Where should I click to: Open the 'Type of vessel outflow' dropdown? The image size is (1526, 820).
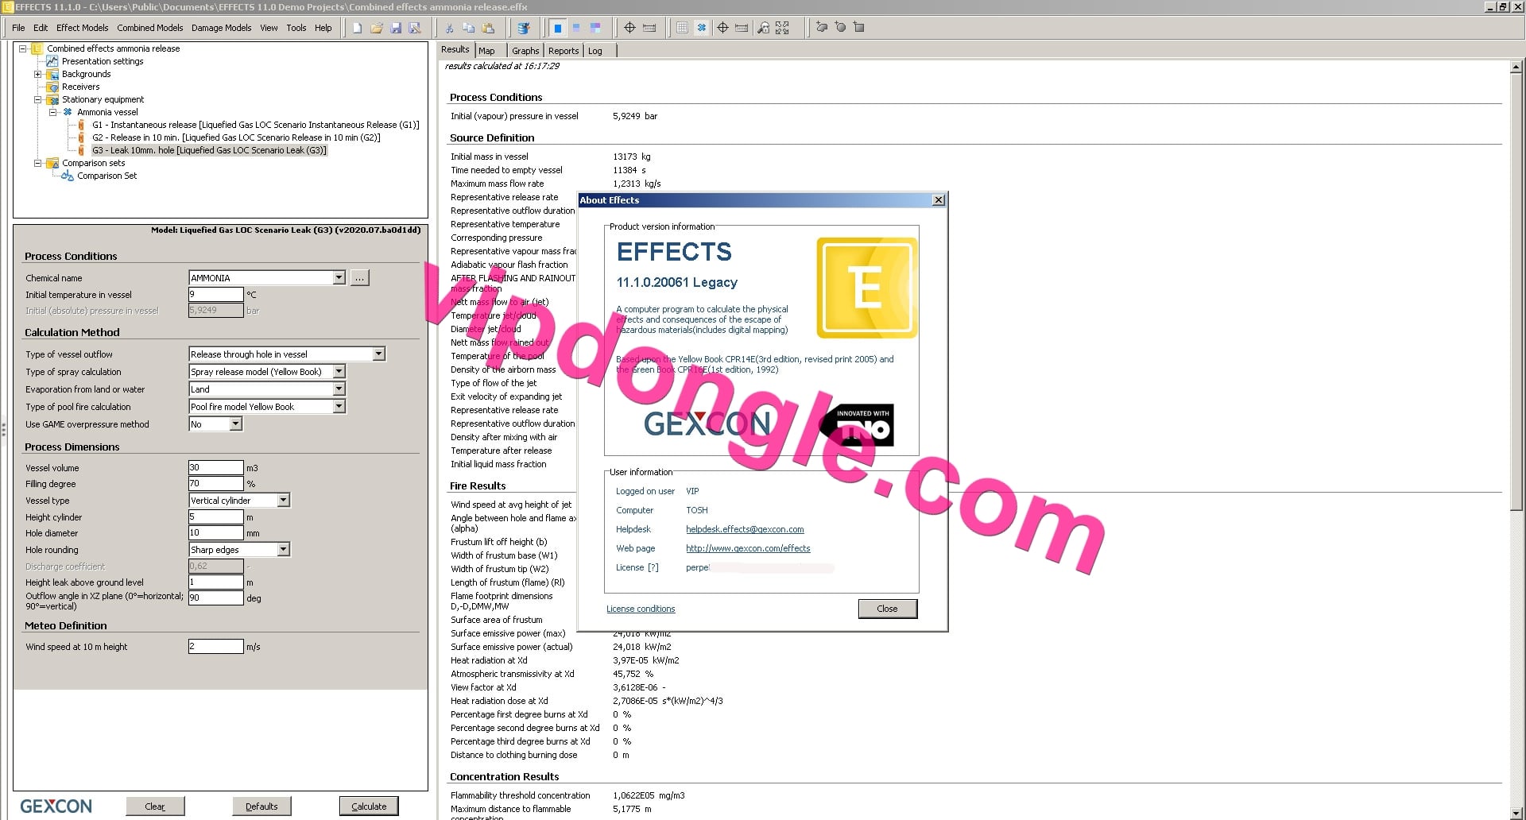coord(378,354)
